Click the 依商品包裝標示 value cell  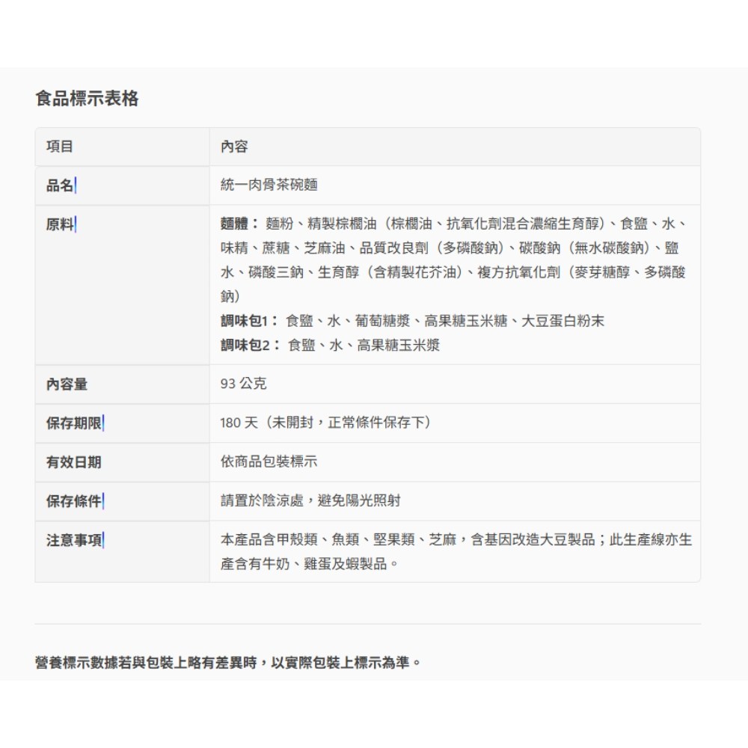pyautogui.click(x=269, y=462)
